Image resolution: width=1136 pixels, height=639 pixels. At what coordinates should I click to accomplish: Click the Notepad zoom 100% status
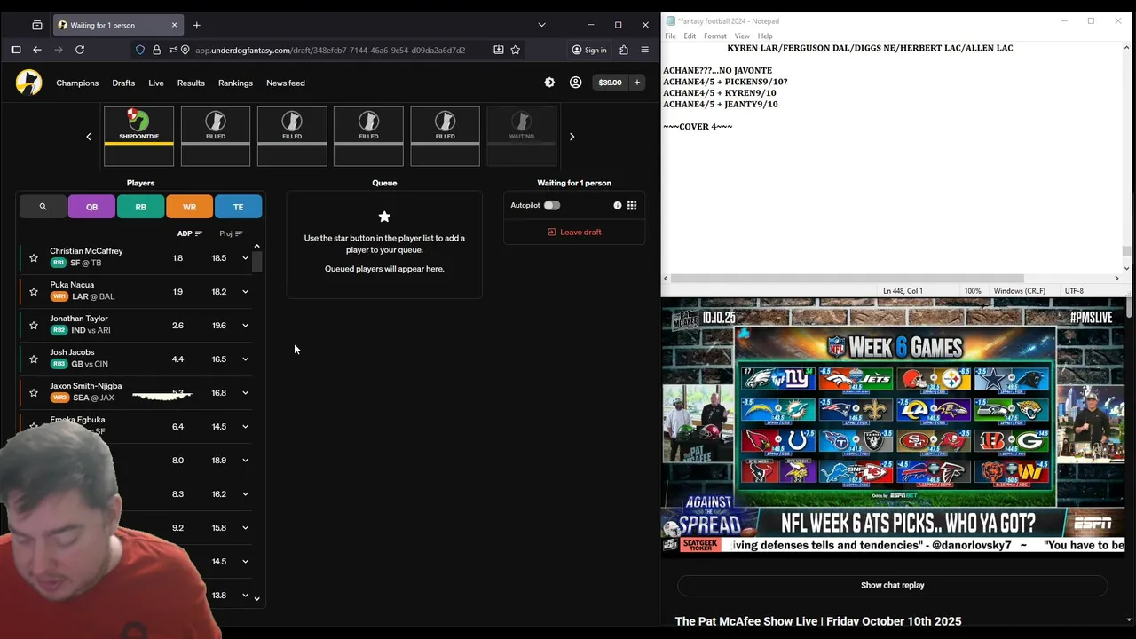coord(973,290)
